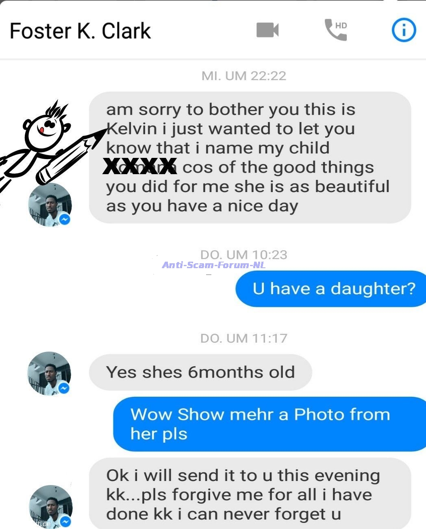The image size is (426, 529).
Task: Select the 'U have a daughter?' message
Action: [x=331, y=289]
